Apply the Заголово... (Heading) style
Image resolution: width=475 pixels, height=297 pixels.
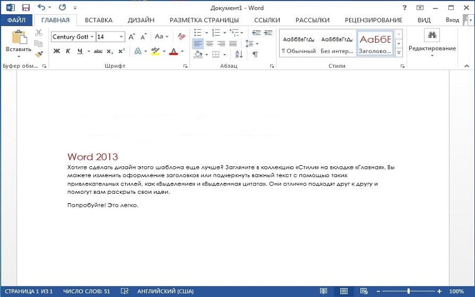click(375, 43)
